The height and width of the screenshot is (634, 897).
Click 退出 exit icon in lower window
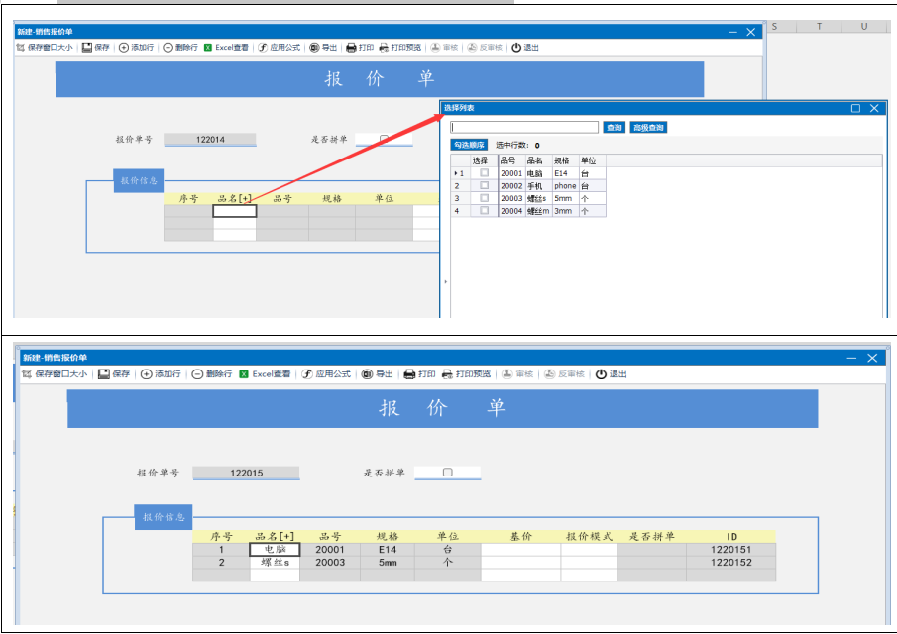pyautogui.click(x=601, y=374)
